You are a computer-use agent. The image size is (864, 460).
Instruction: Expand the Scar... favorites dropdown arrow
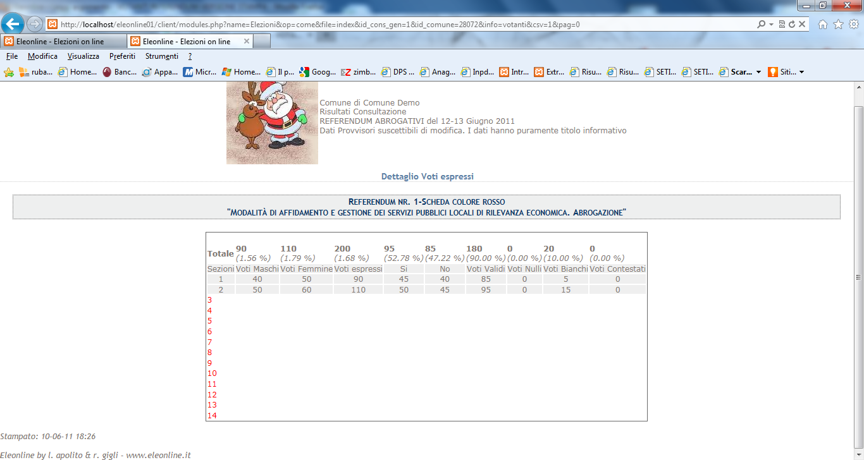pyautogui.click(x=758, y=72)
